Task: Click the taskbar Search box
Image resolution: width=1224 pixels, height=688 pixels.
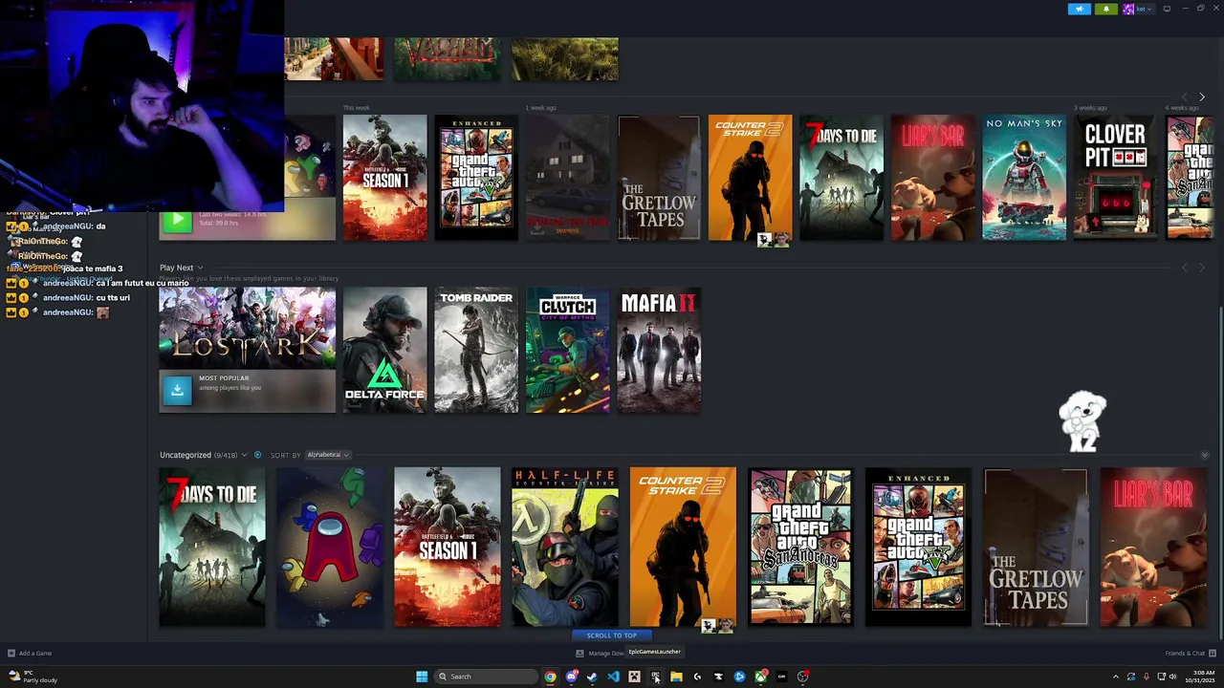Action: (486, 677)
